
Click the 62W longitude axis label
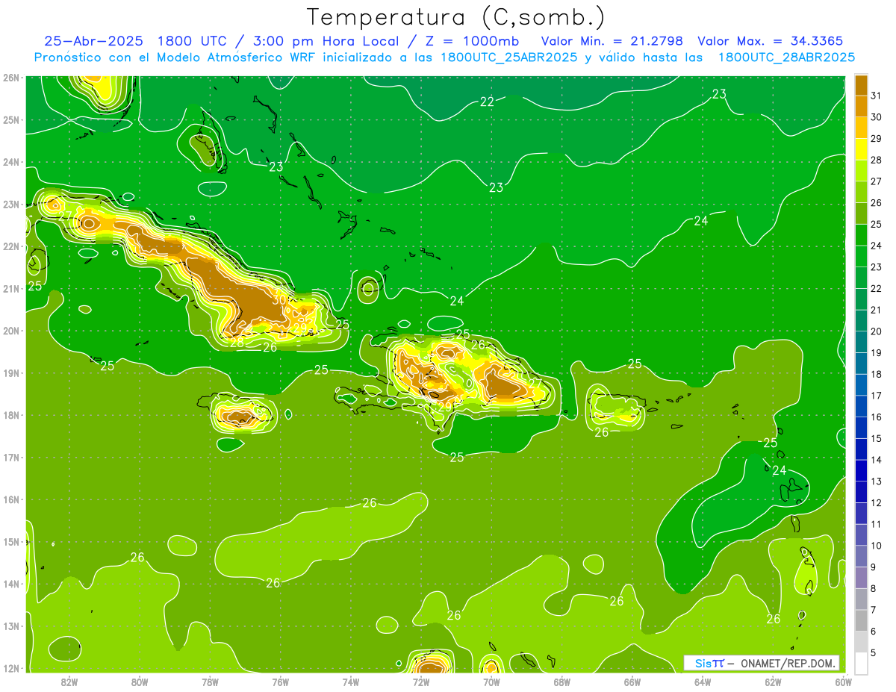(773, 682)
